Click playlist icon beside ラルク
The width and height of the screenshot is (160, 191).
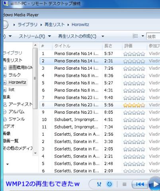click(x=5, y=75)
